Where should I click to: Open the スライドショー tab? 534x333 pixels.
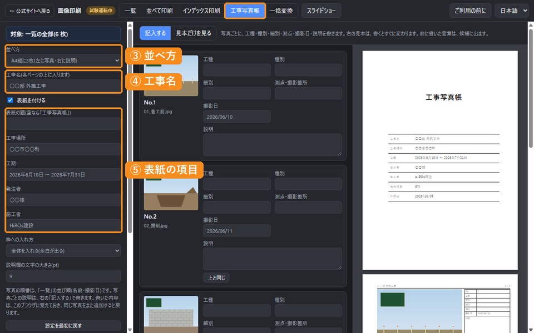point(321,11)
